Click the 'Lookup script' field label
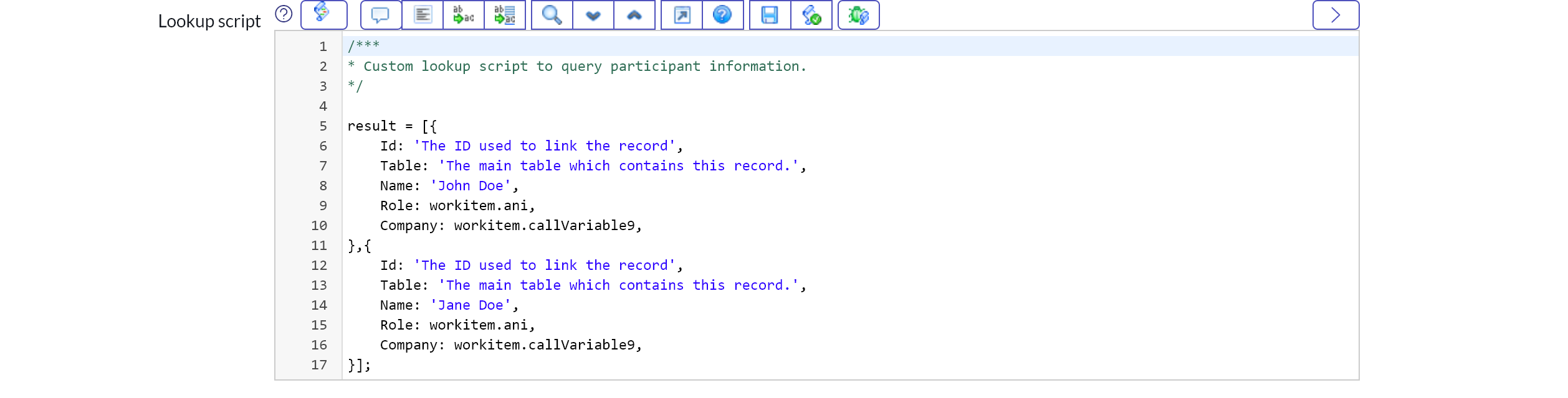This screenshot has width=1568, height=398. tap(209, 21)
